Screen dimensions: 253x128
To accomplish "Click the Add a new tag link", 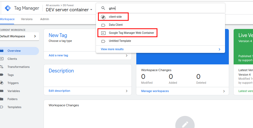I will coord(58,55).
